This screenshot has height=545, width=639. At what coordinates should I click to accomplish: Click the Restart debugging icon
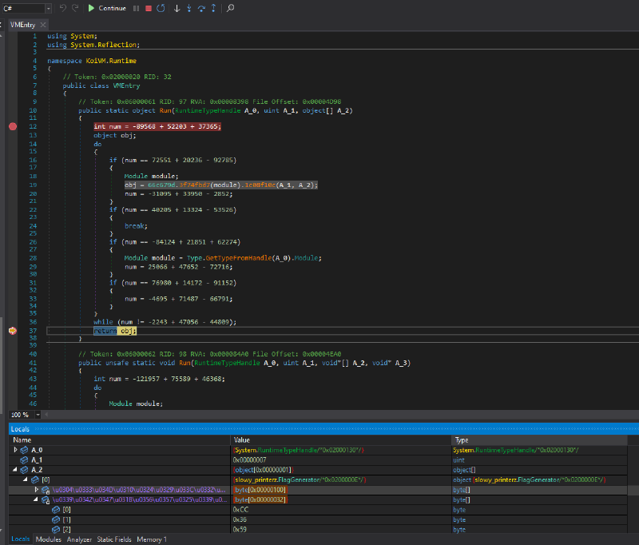(161, 8)
